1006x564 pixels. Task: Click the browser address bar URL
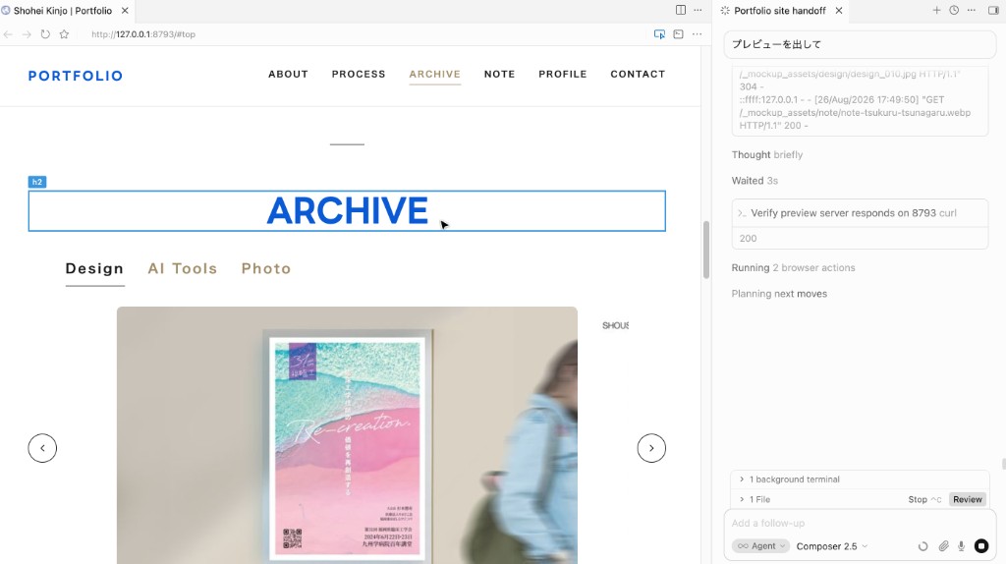point(143,34)
